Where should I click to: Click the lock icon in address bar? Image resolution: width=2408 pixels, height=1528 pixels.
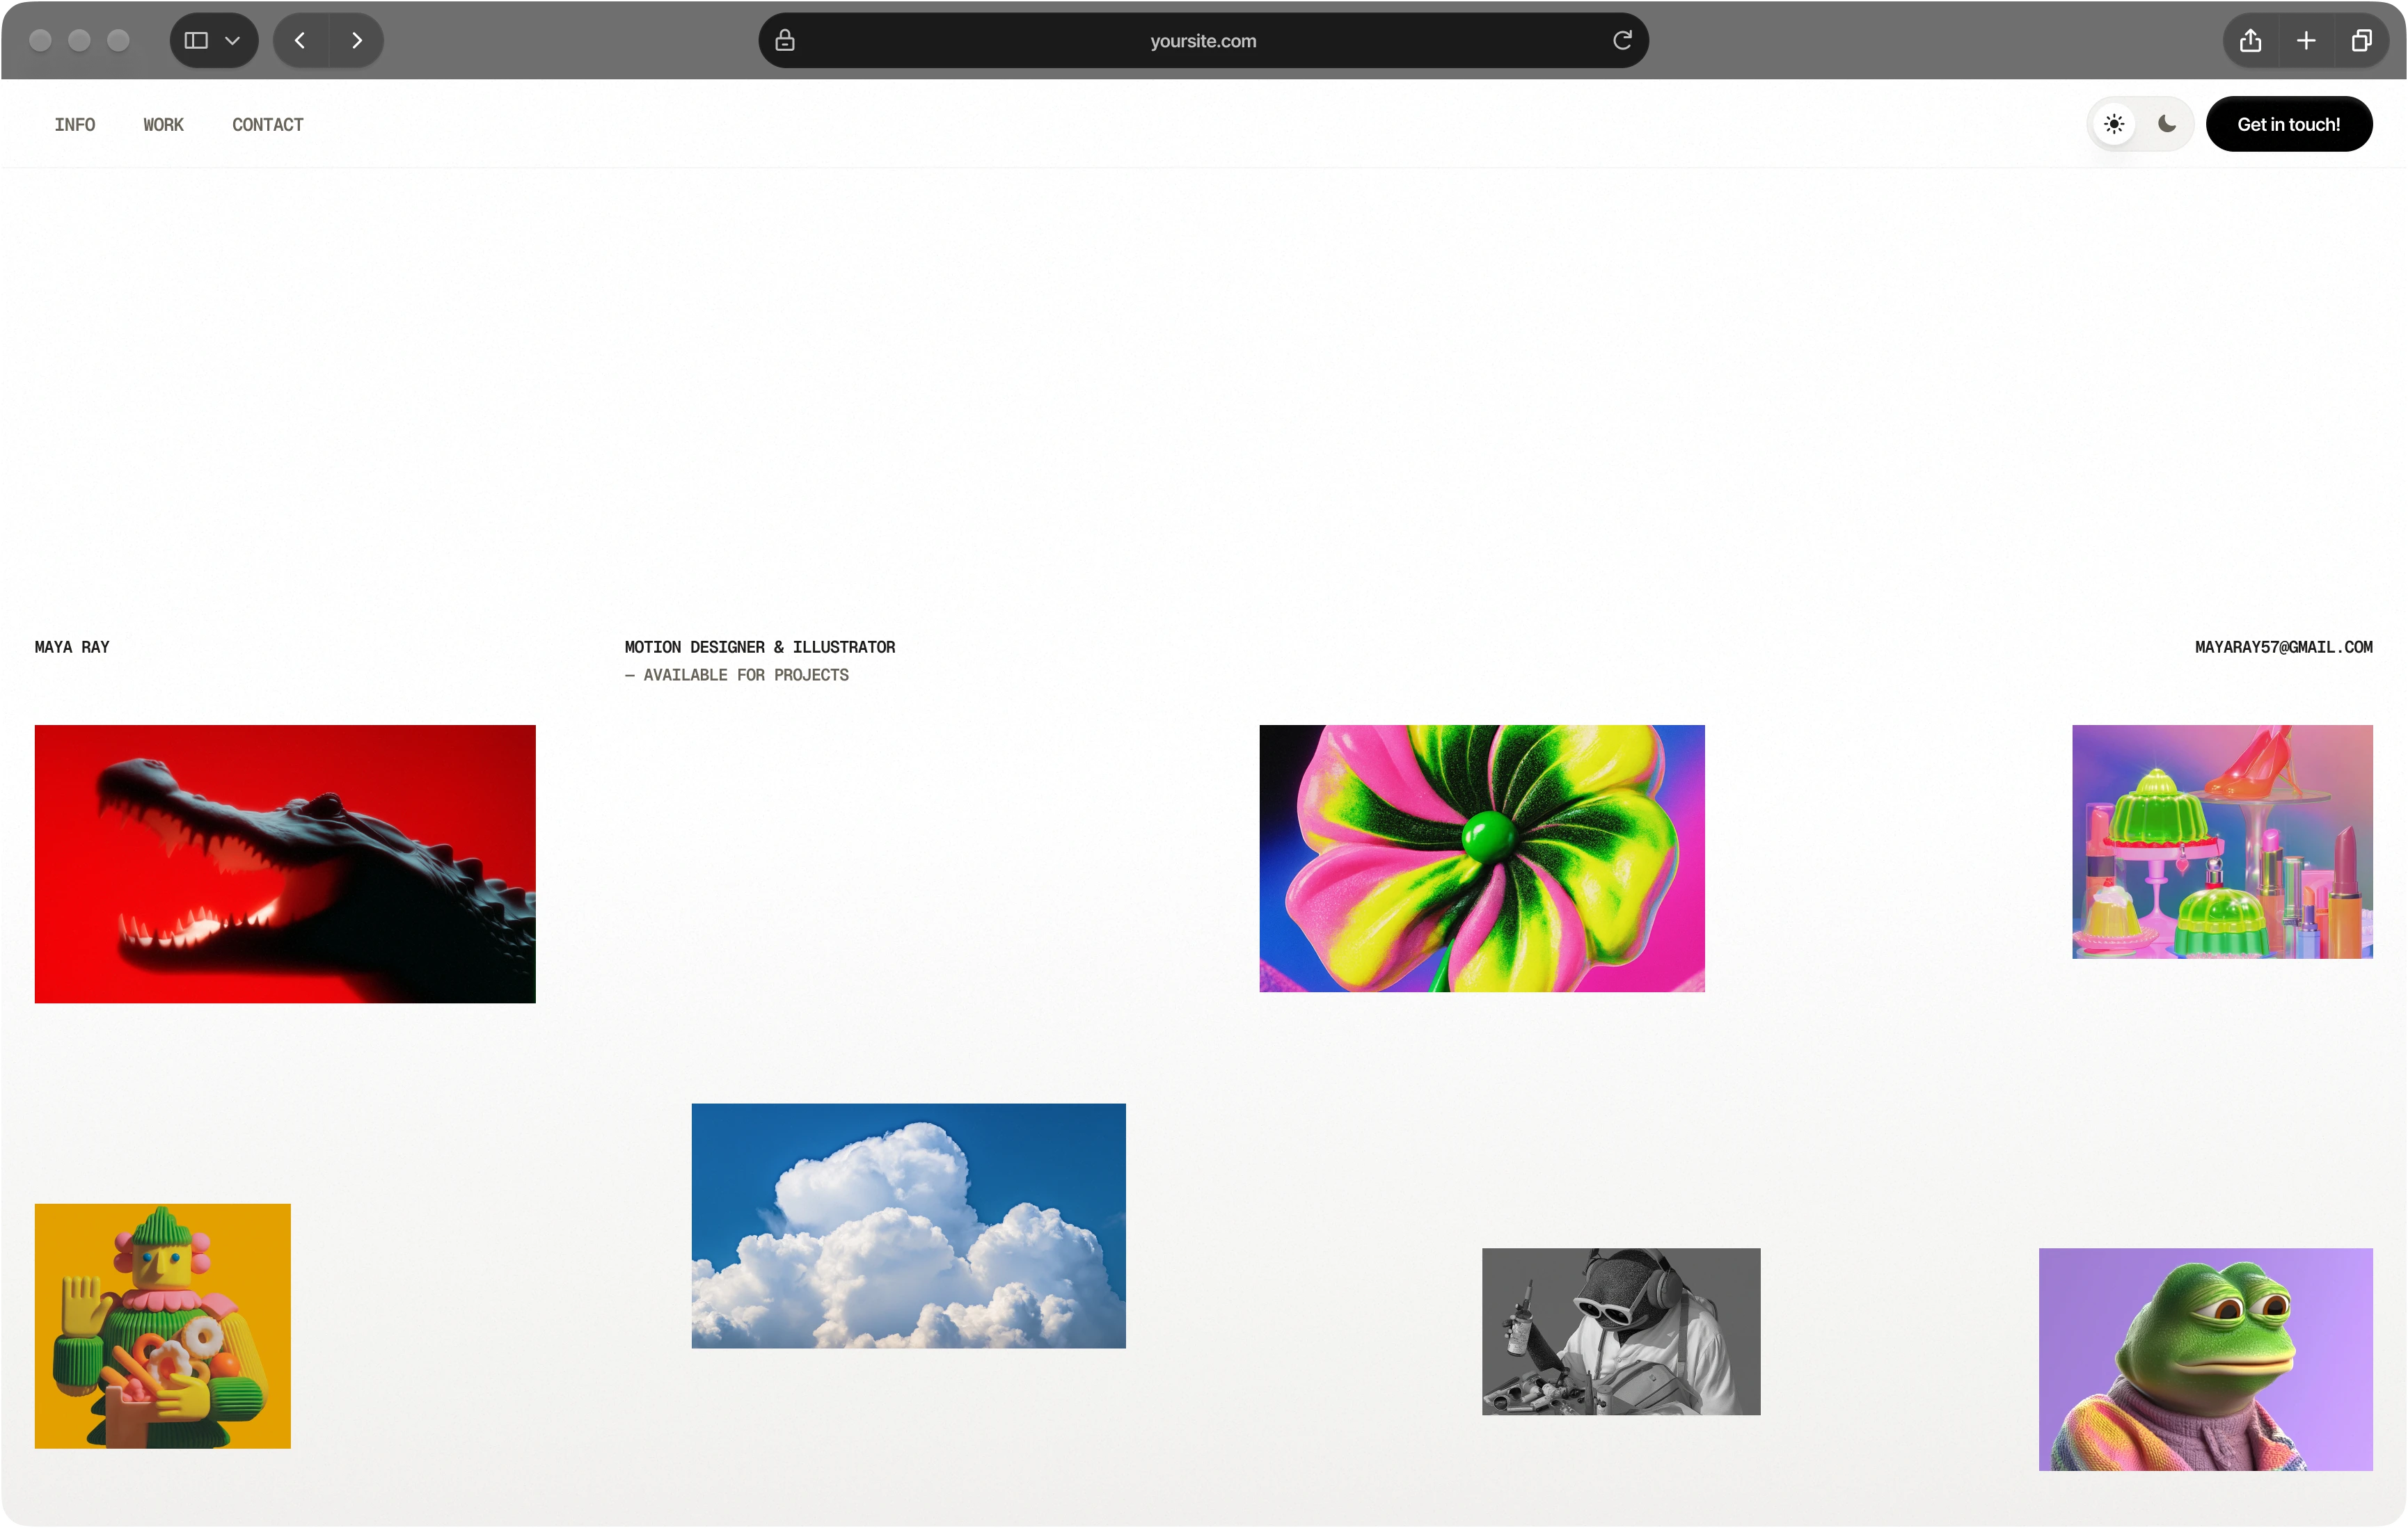pos(785,41)
